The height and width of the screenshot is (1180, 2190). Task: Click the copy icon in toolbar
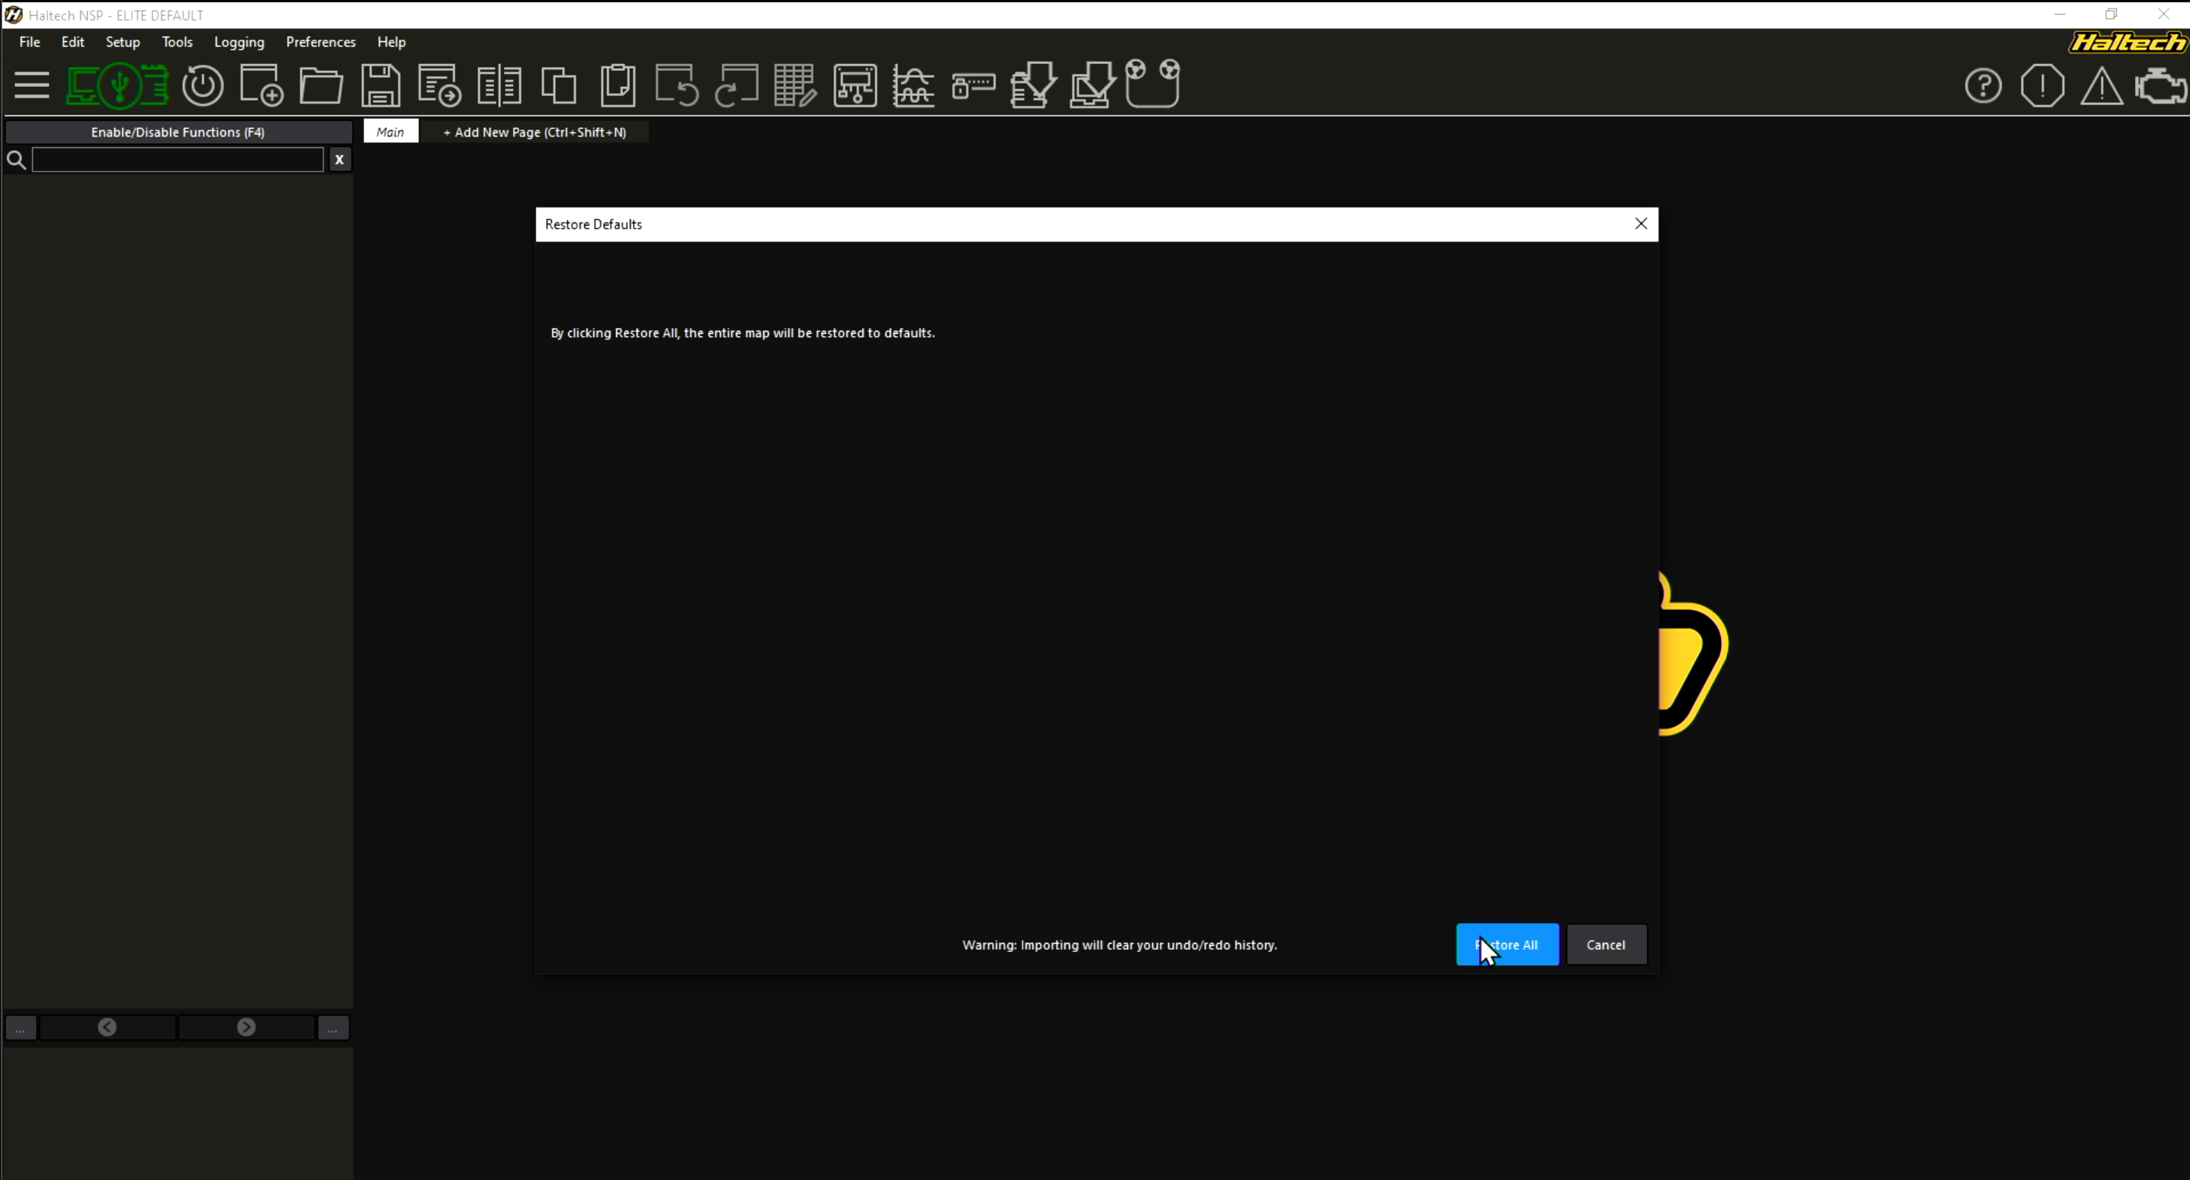pyautogui.click(x=558, y=86)
